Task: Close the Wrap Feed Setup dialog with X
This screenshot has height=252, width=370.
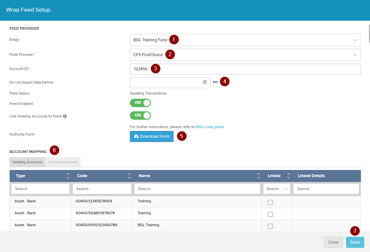Action: click(362, 8)
